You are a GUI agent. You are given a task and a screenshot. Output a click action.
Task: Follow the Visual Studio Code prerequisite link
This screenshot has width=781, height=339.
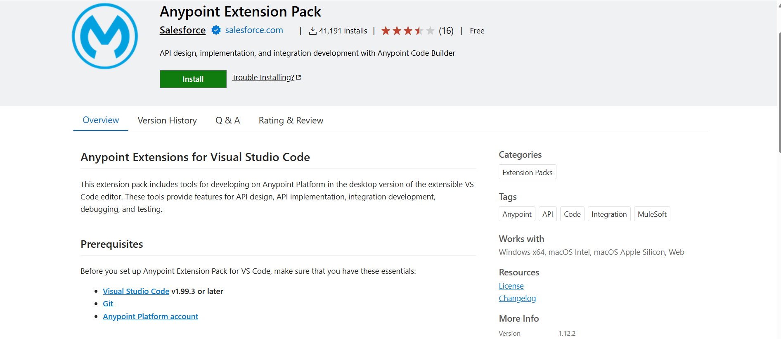[136, 292]
